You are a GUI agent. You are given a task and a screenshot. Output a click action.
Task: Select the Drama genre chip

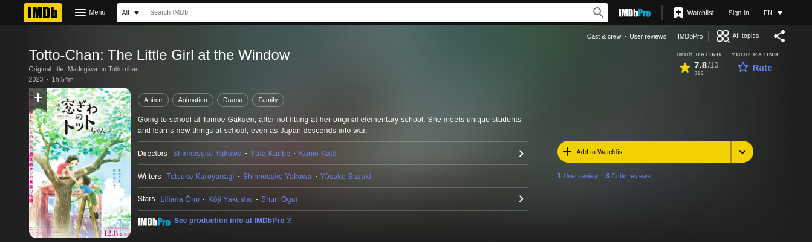coord(233,100)
